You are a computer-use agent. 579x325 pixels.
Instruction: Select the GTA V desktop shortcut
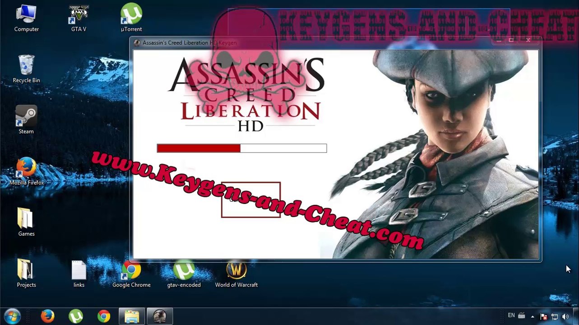click(x=79, y=19)
